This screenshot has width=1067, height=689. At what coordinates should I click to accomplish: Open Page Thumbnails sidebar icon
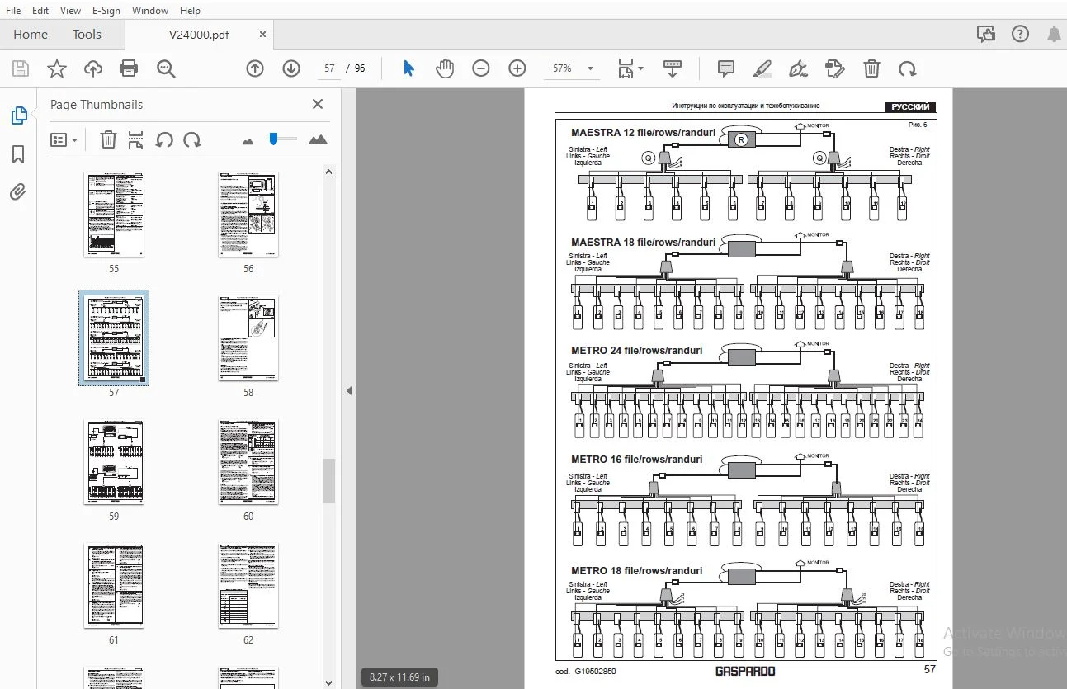pyautogui.click(x=19, y=116)
